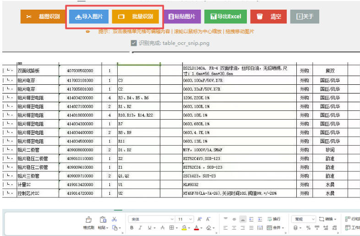Screen dimensions: 360x236
Task: Click the distributed alignment icon
Action: 260,228
